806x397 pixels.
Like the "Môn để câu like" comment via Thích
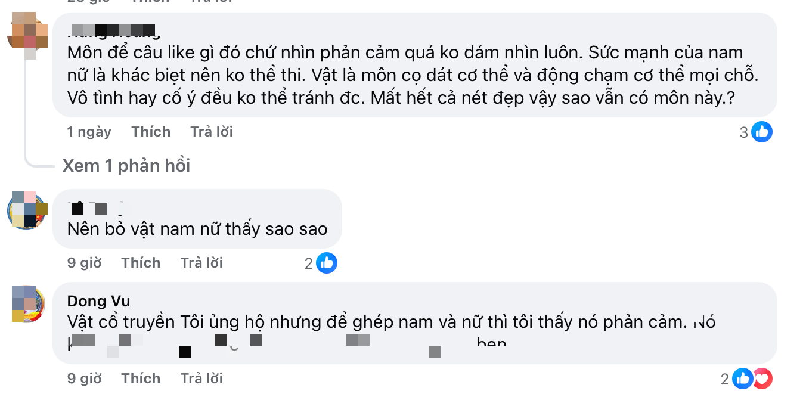[x=151, y=132]
